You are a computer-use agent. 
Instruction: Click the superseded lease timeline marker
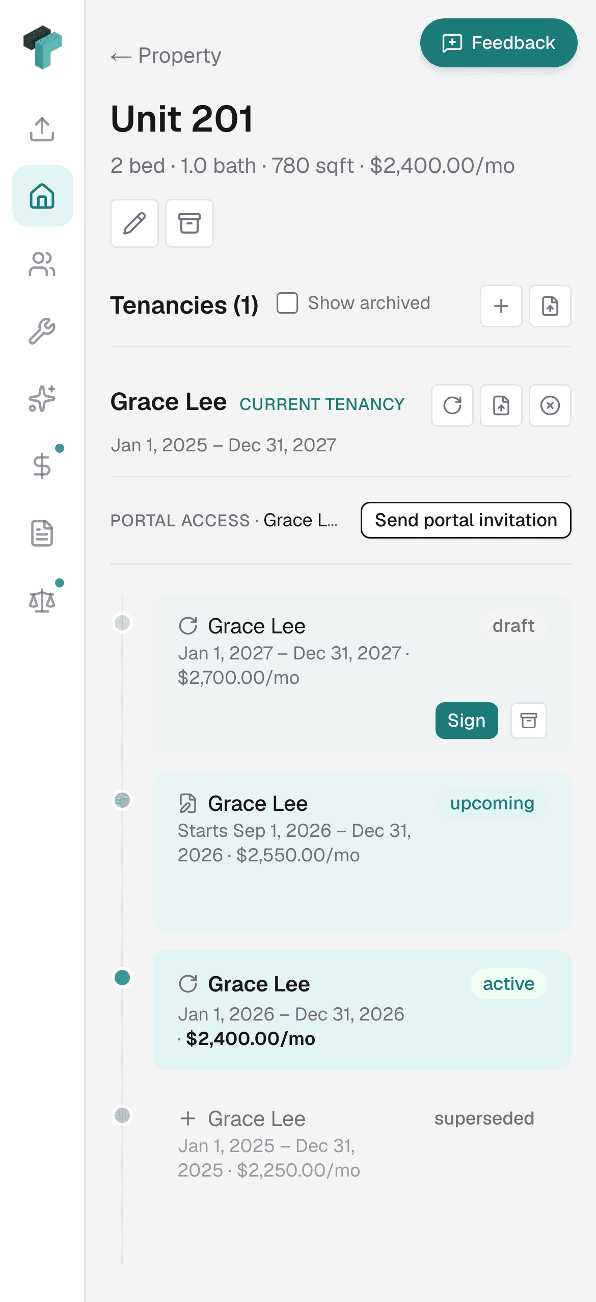pyautogui.click(x=122, y=1115)
